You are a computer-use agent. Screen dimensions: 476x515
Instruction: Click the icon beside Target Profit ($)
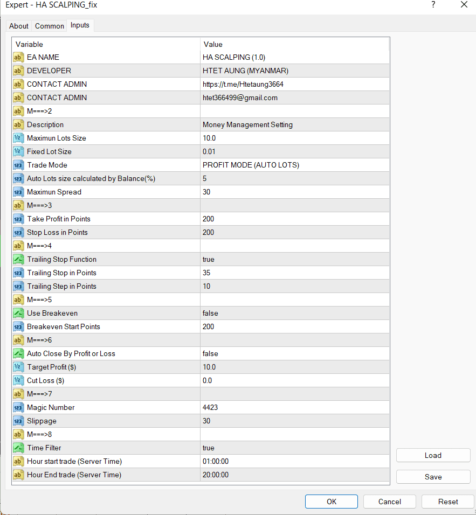[x=18, y=367]
